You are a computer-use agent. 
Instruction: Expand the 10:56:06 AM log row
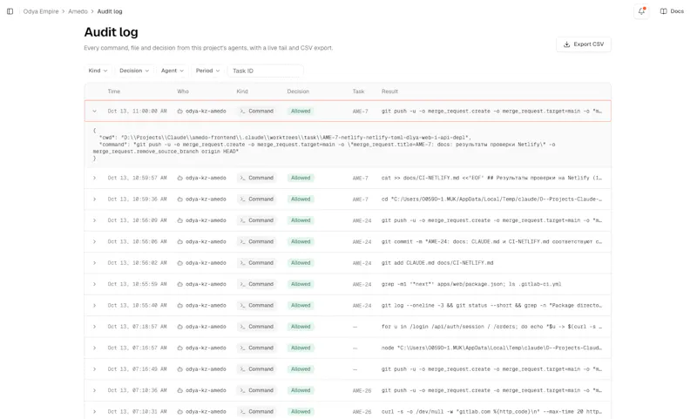[95, 241]
